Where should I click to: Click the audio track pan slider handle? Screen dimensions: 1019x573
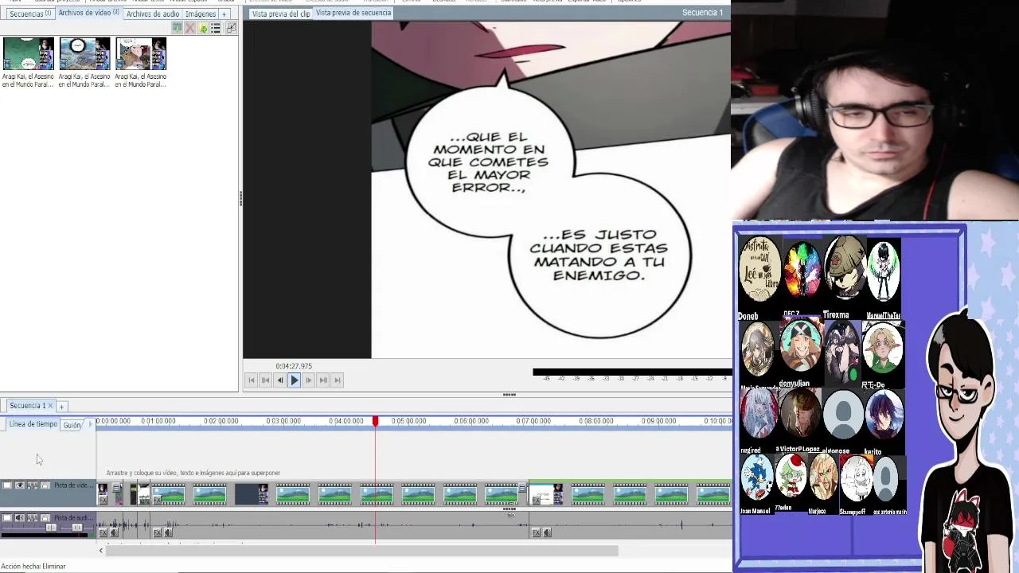tap(77, 528)
